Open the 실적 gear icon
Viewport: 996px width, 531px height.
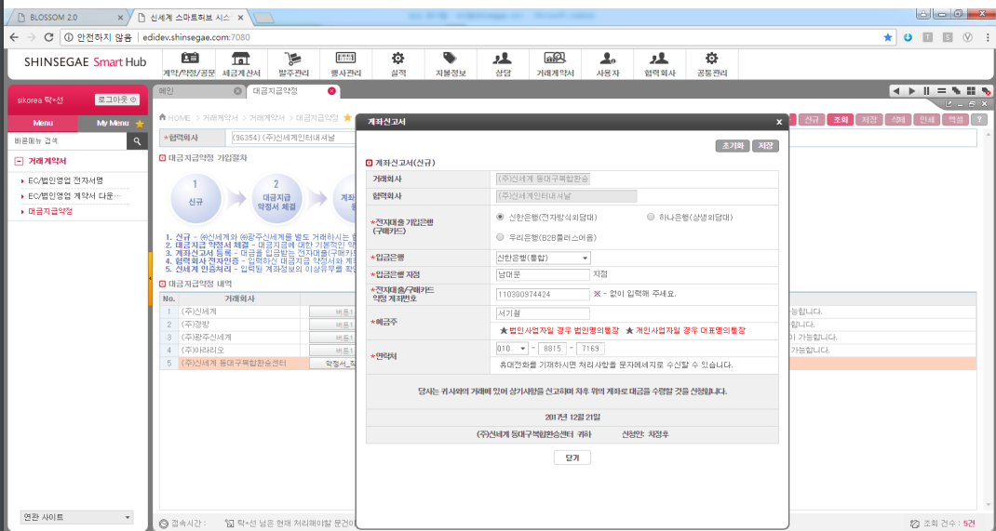pos(397,59)
